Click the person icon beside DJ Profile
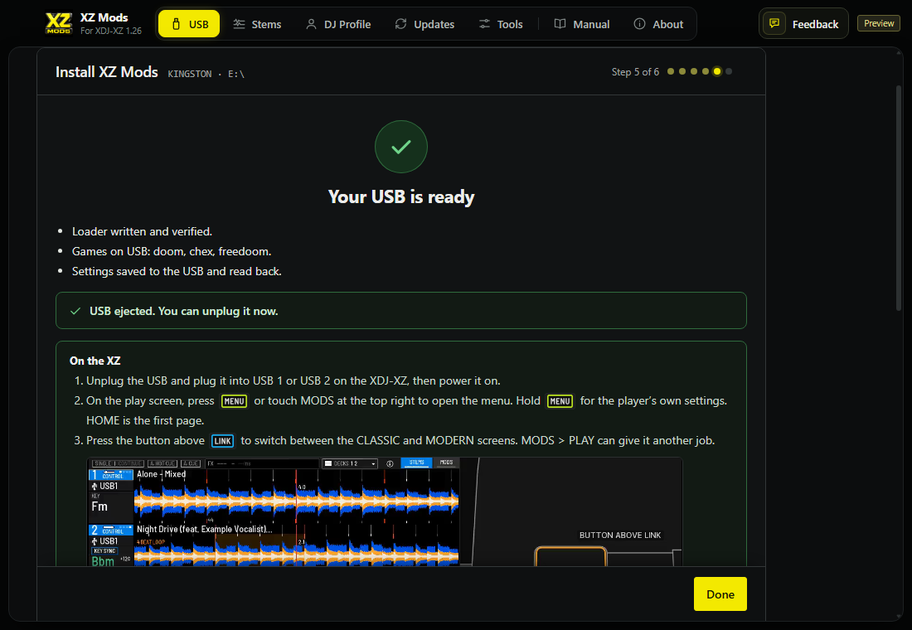 (311, 24)
